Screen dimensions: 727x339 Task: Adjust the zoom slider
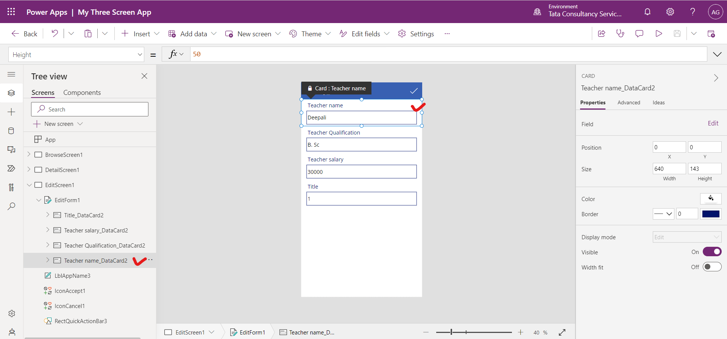(474, 332)
